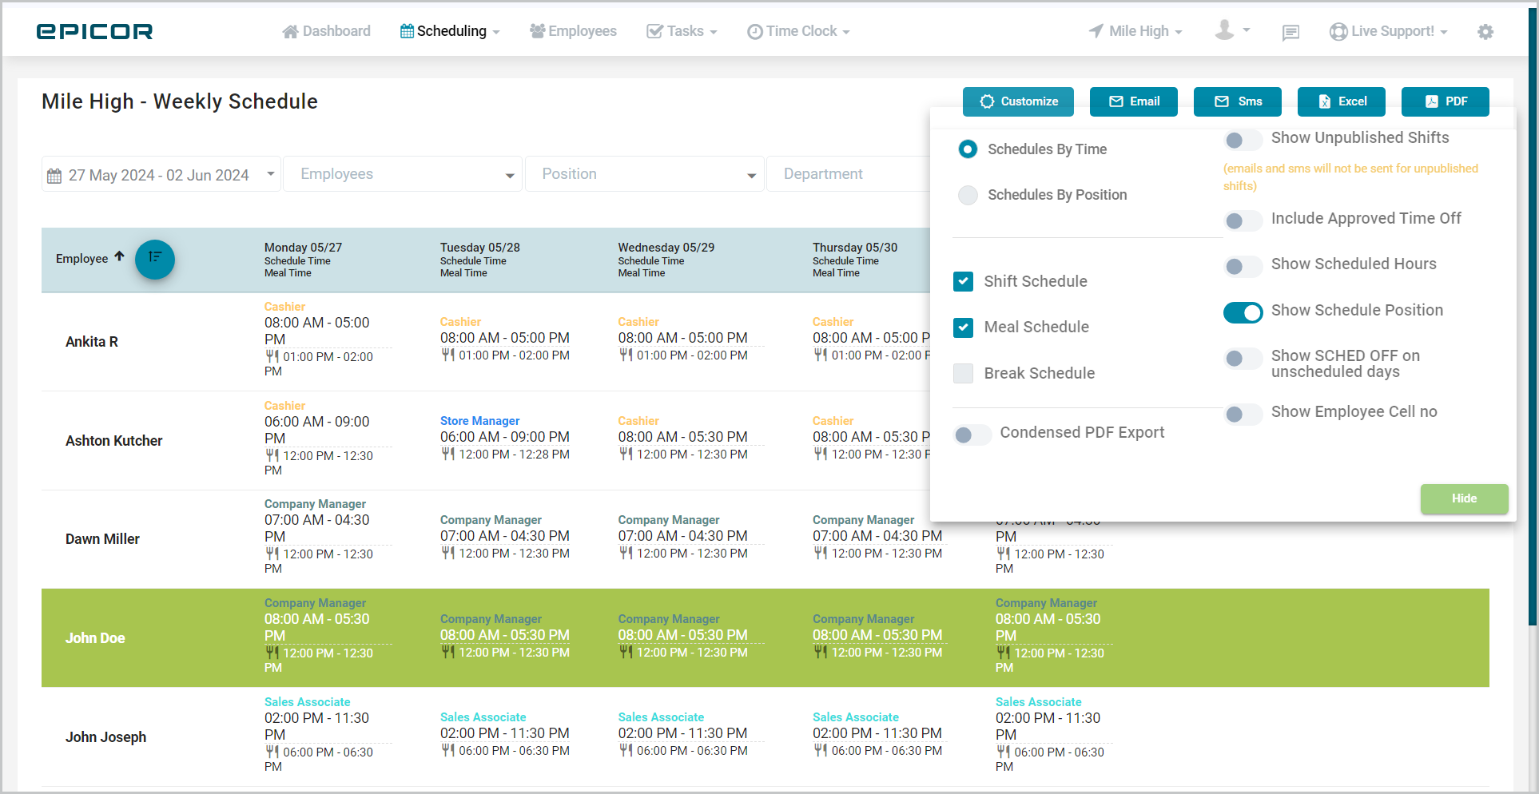This screenshot has height=794, width=1539.
Task: Email the weekly schedule
Action: click(1134, 101)
